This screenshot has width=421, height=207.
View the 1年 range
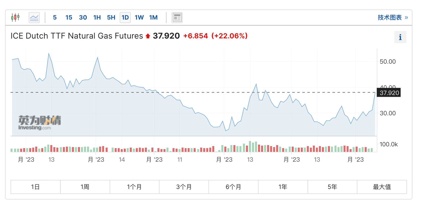pos(283,187)
